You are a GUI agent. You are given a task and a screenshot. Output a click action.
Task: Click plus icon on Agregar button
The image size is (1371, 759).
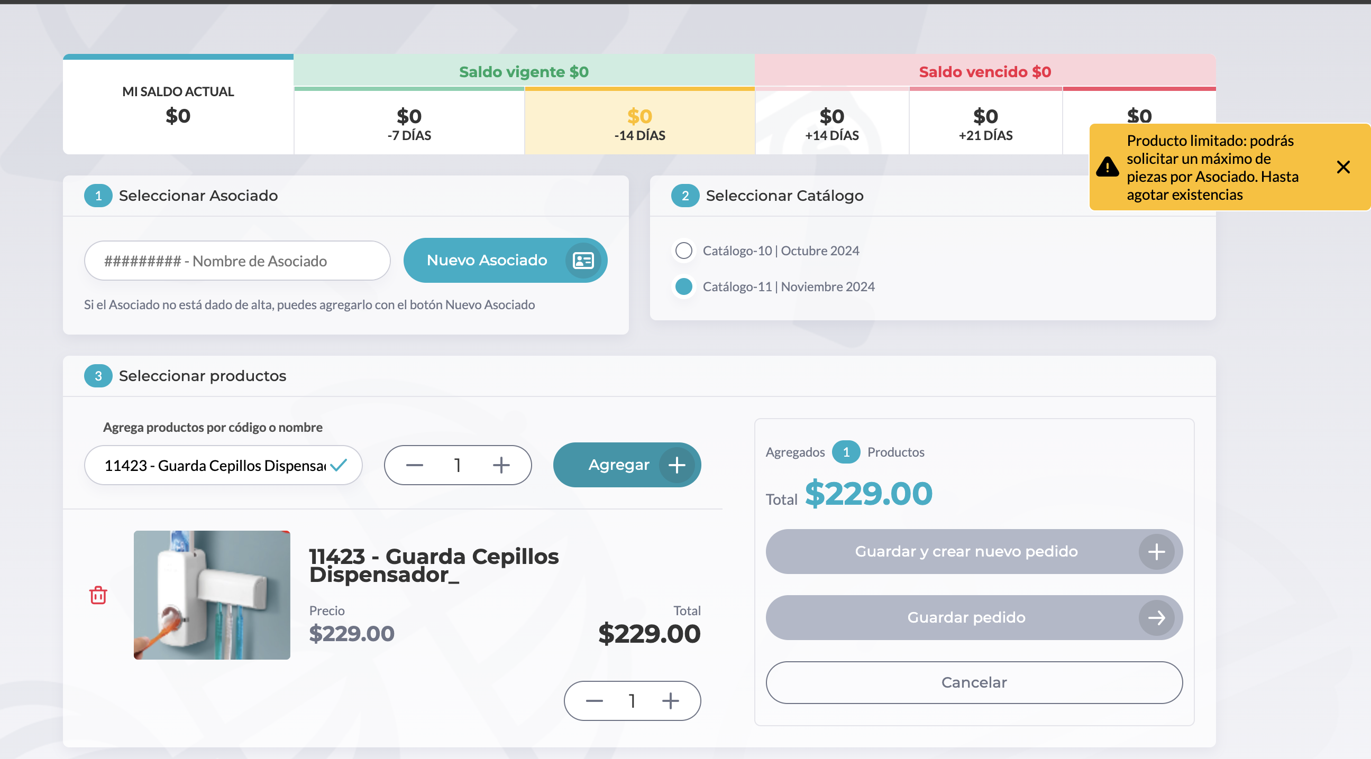tap(677, 465)
